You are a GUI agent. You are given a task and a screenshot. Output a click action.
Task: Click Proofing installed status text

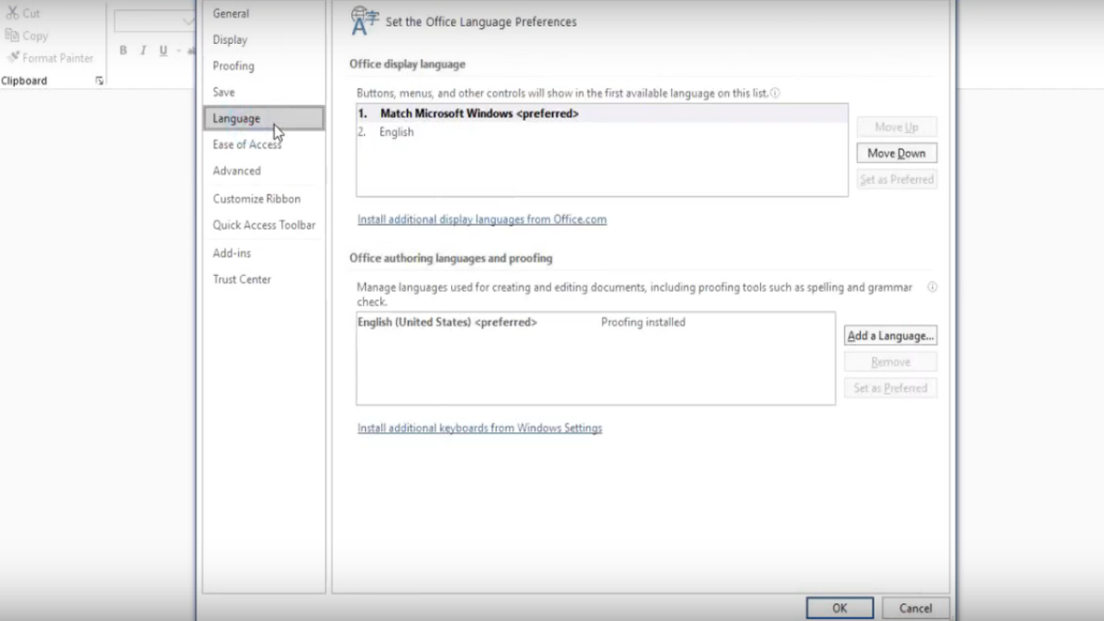click(x=643, y=323)
